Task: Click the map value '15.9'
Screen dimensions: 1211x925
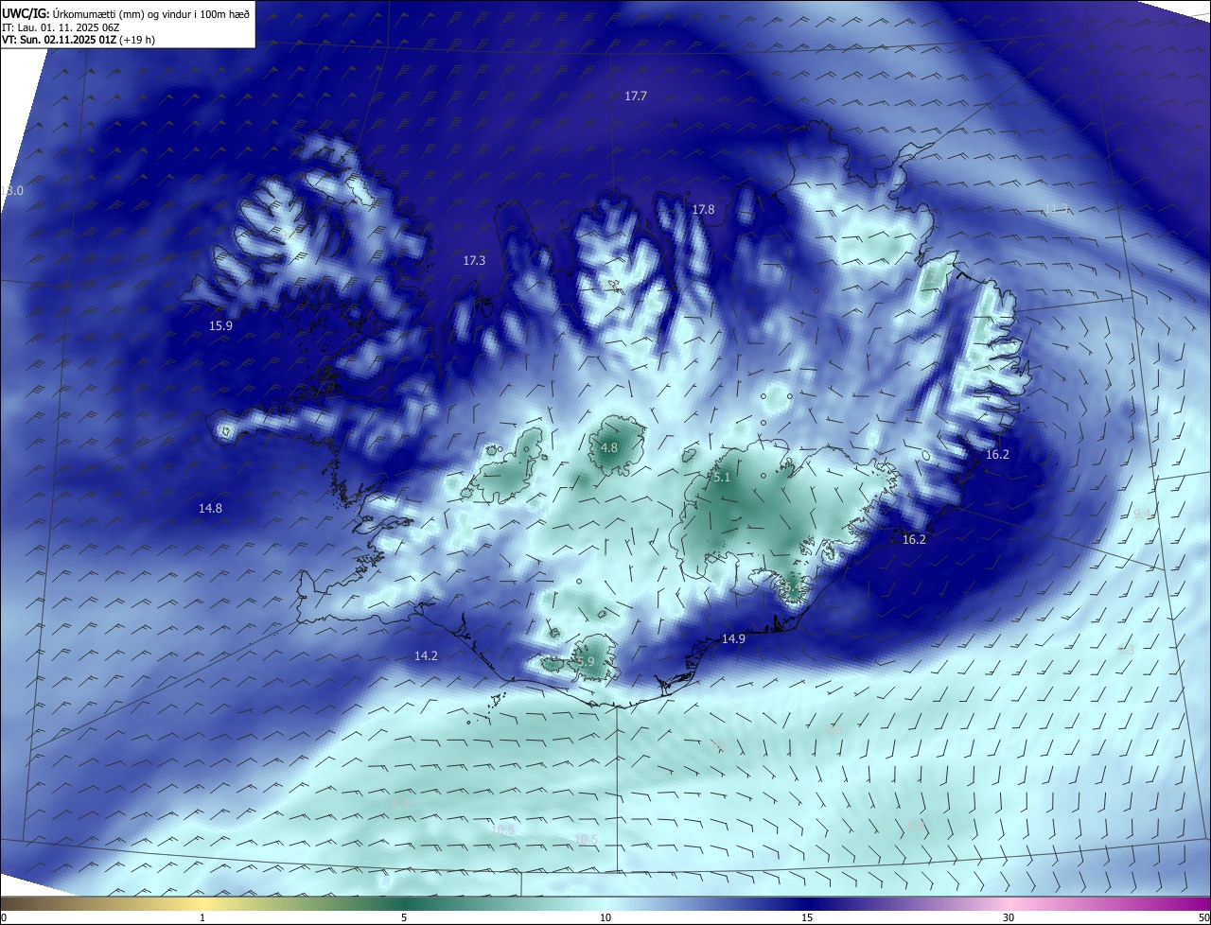Action: click(x=220, y=326)
